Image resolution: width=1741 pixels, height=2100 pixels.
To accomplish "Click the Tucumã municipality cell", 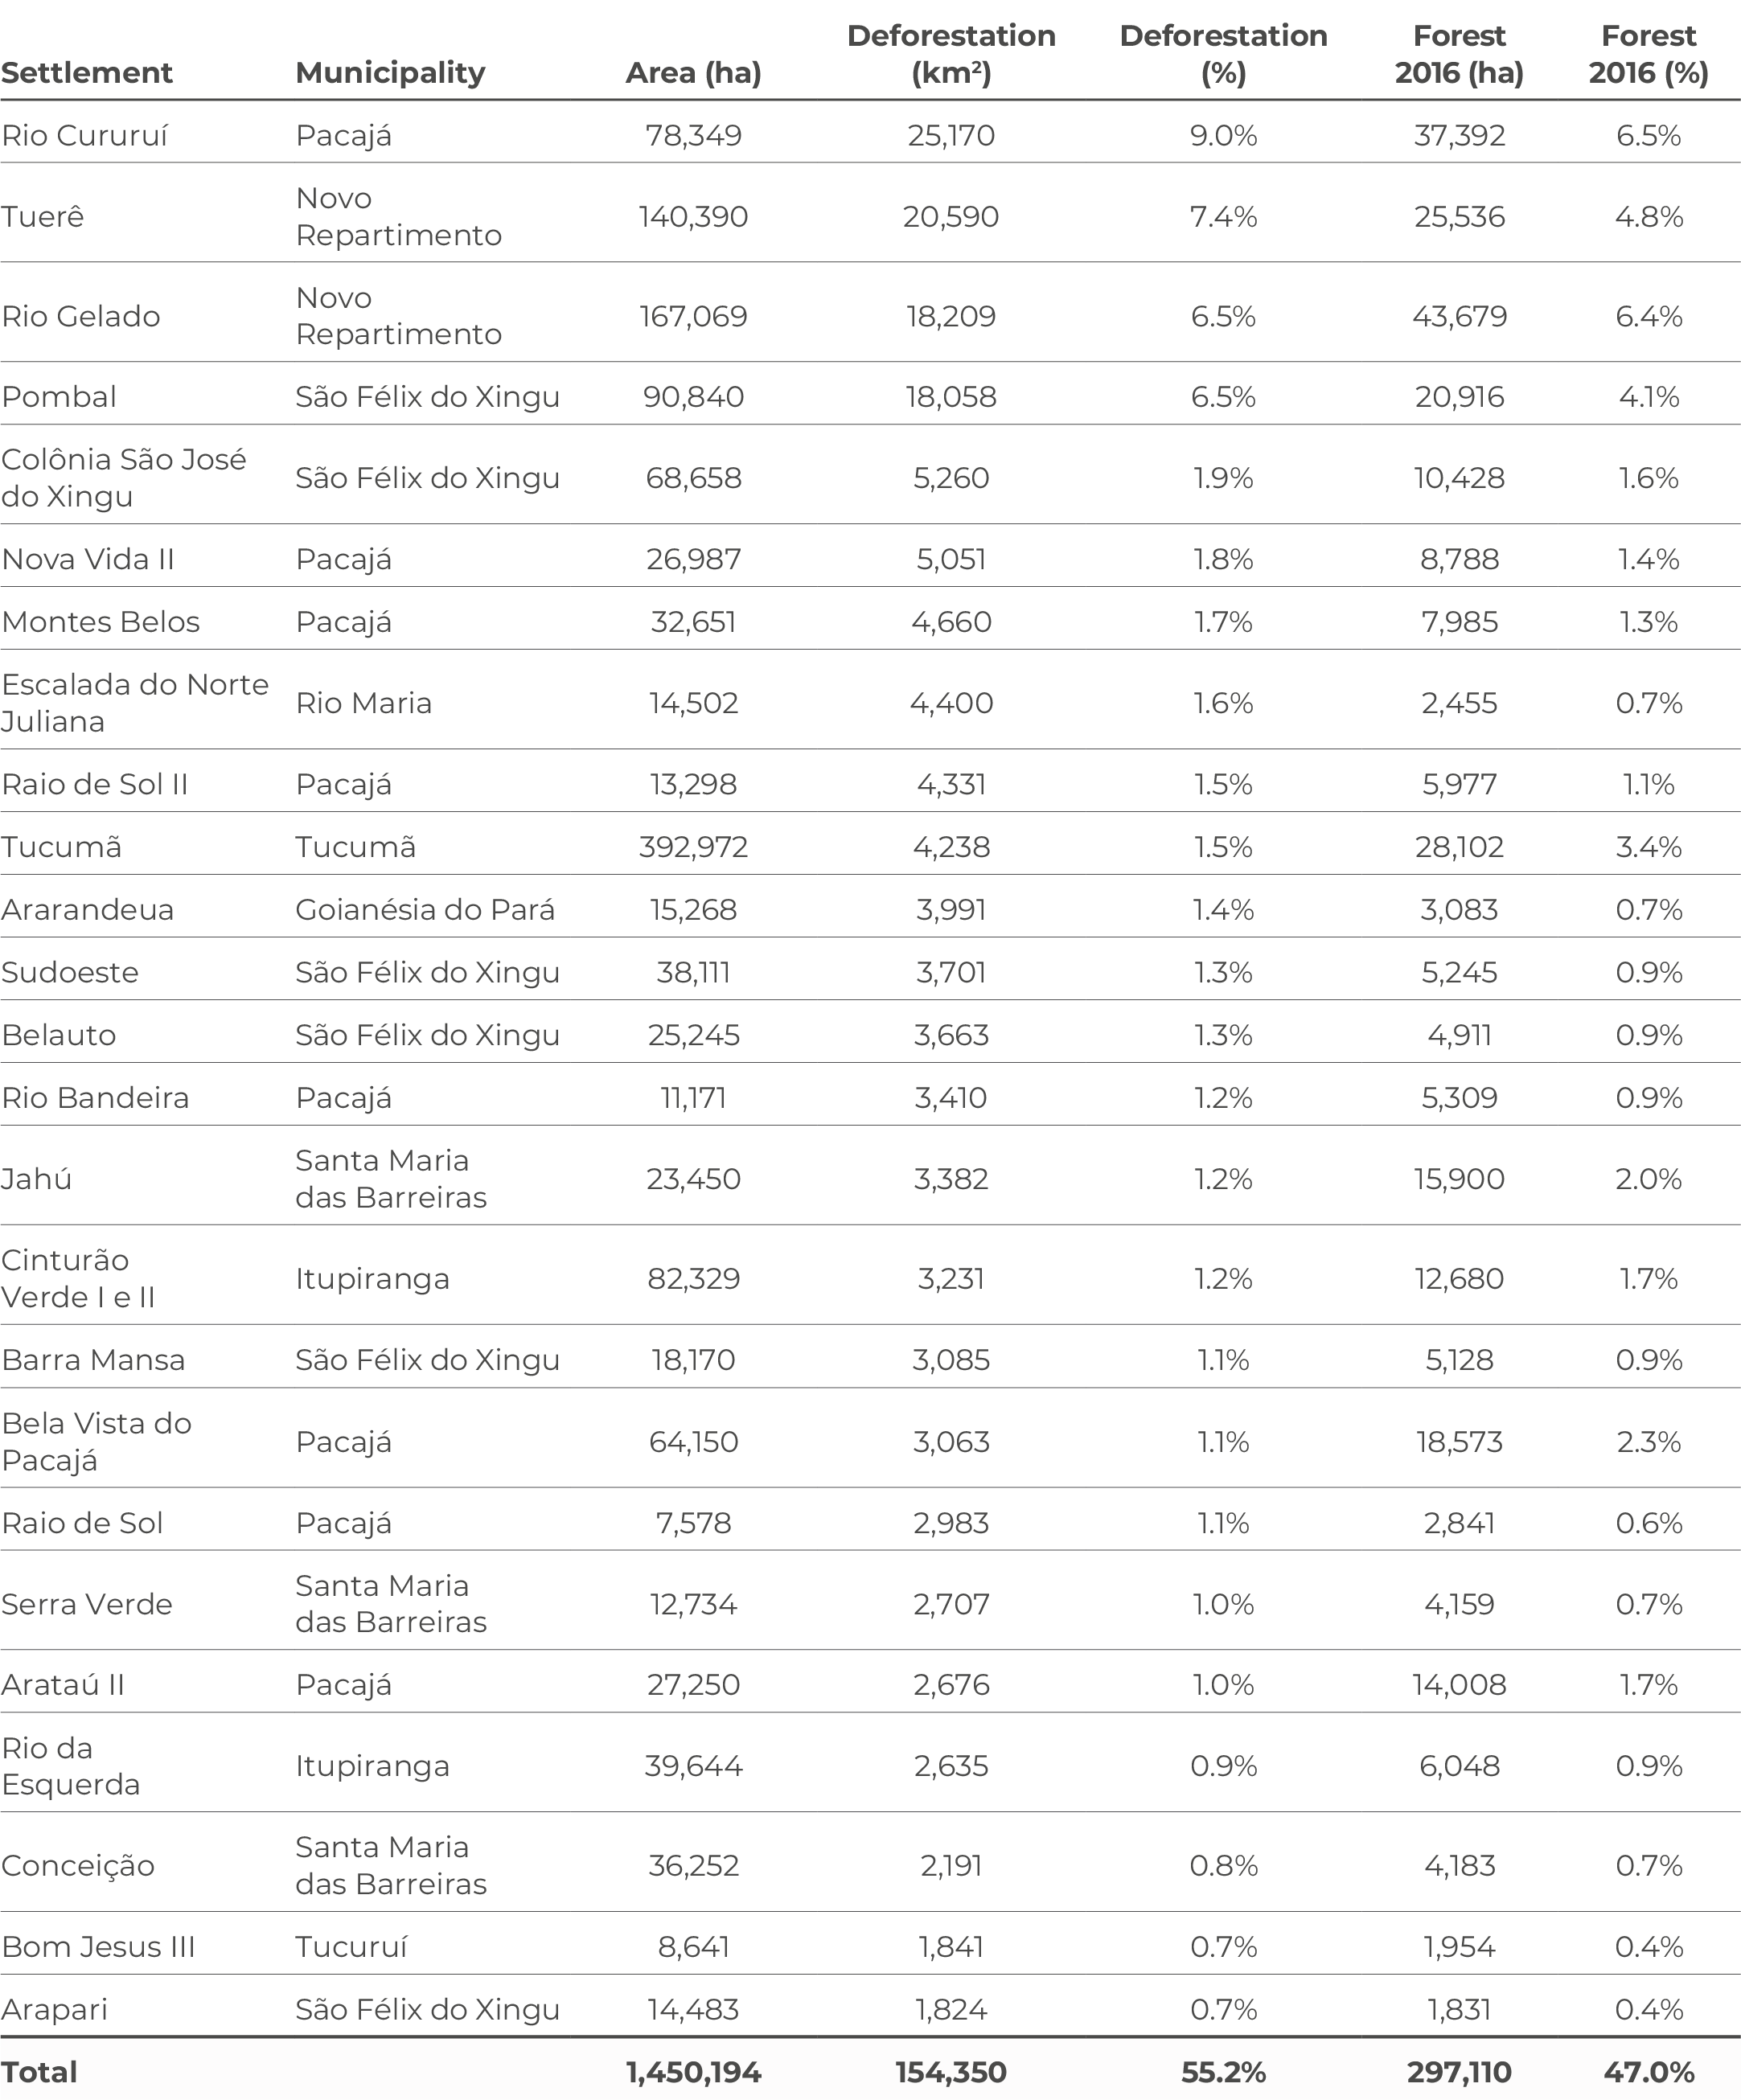I will [355, 847].
